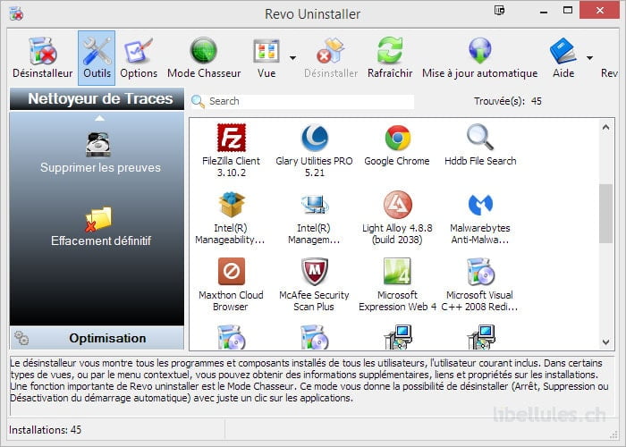The image size is (626, 447).
Task: Select Malwarebytes Anti-Malware entry
Action: click(480, 217)
